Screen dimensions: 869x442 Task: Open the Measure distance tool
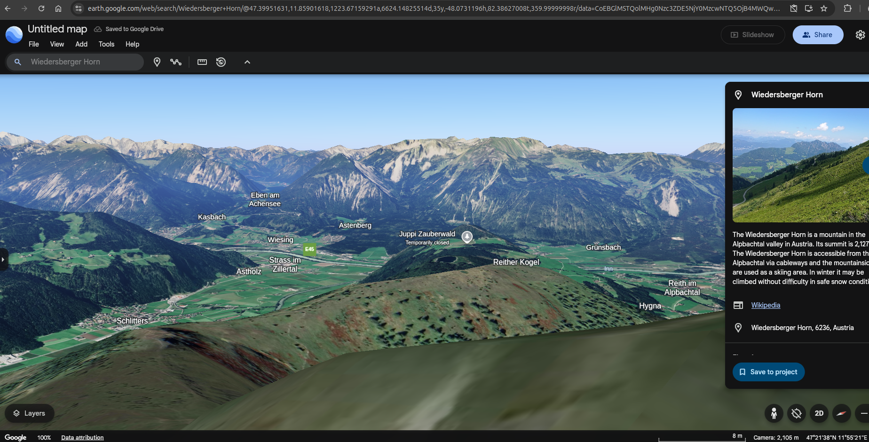pos(202,62)
